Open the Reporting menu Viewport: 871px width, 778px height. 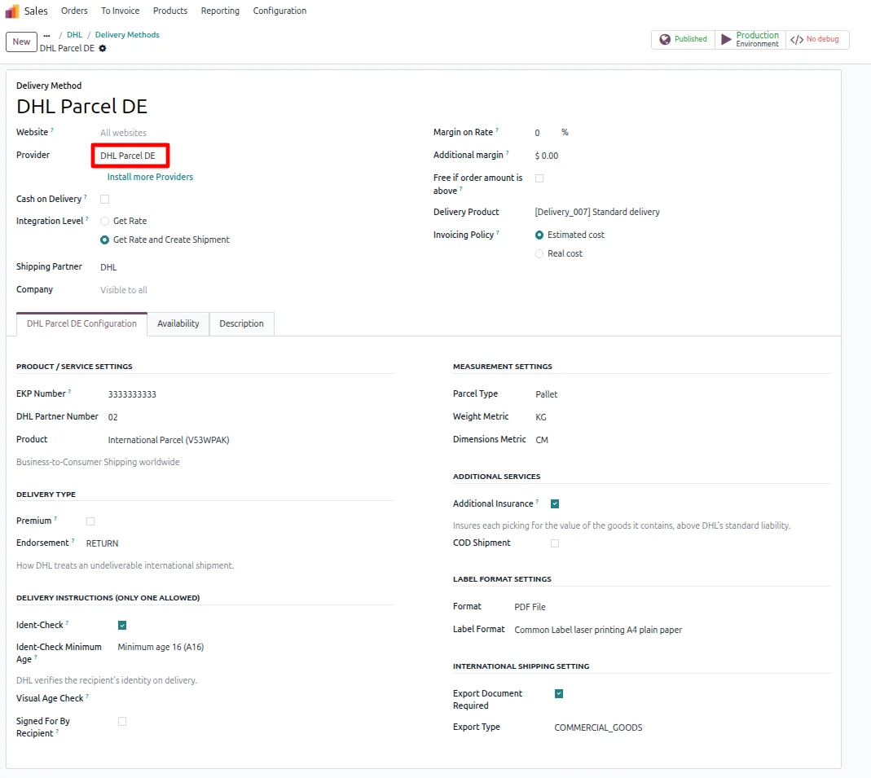[220, 11]
